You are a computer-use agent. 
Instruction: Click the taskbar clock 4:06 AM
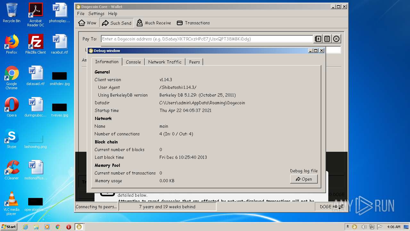[393, 227]
